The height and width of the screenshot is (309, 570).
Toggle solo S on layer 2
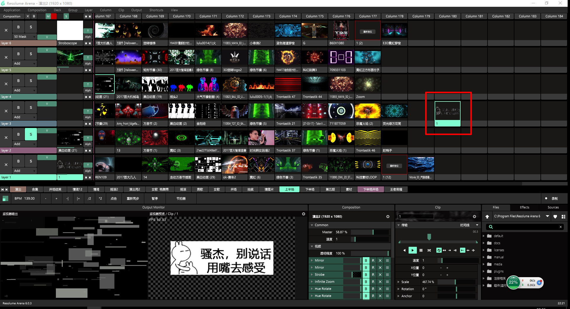[31, 134]
